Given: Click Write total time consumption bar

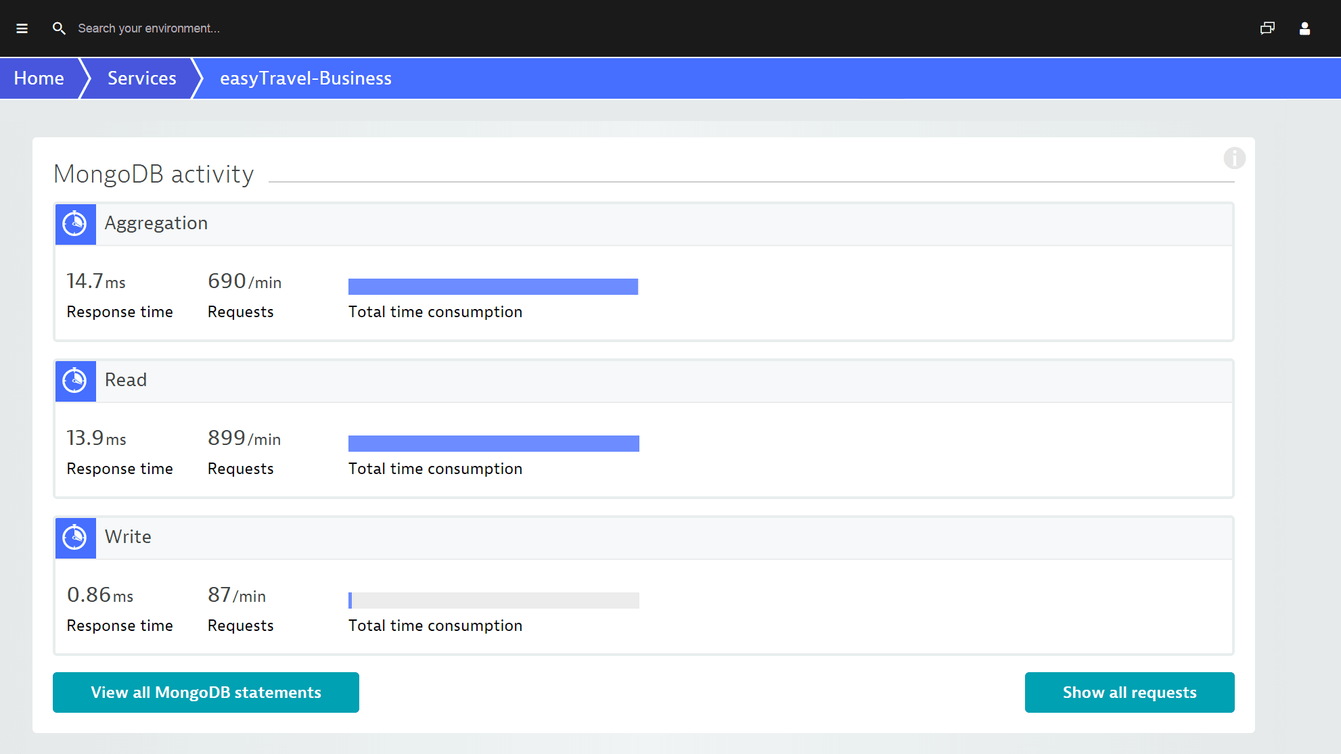Looking at the screenshot, I should click(x=494, y=600).
